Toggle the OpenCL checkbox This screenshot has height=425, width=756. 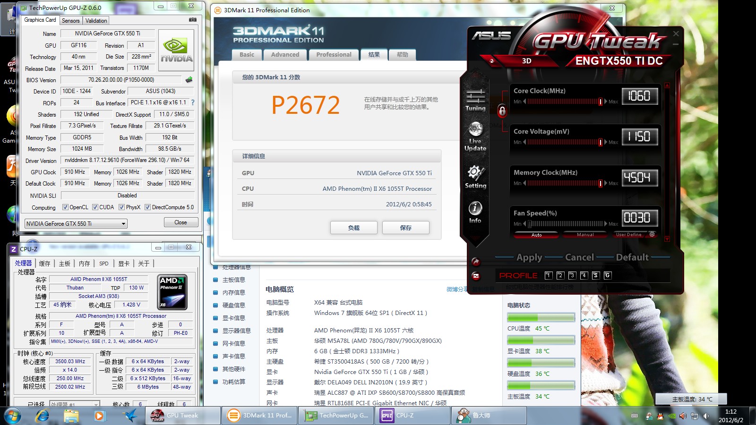click(x=66, y=207)
